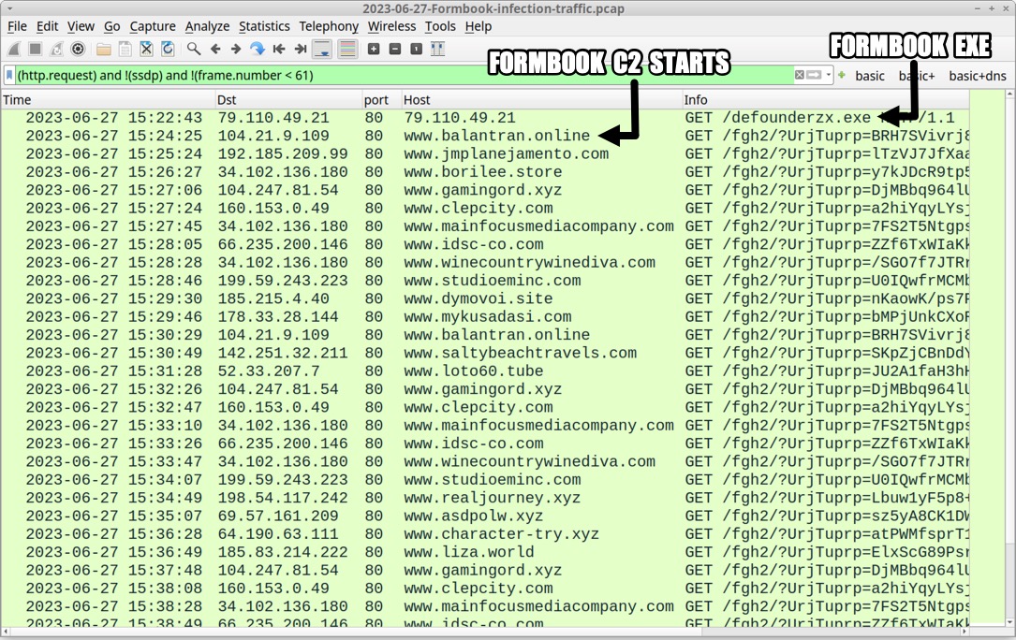Open the Tools menu

coord(440,26)
